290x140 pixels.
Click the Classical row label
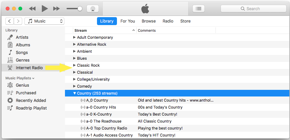click(x=85, y=72)
